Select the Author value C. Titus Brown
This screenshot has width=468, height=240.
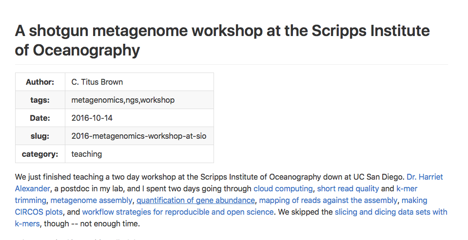pyautogui.click(x=97, y=82)
